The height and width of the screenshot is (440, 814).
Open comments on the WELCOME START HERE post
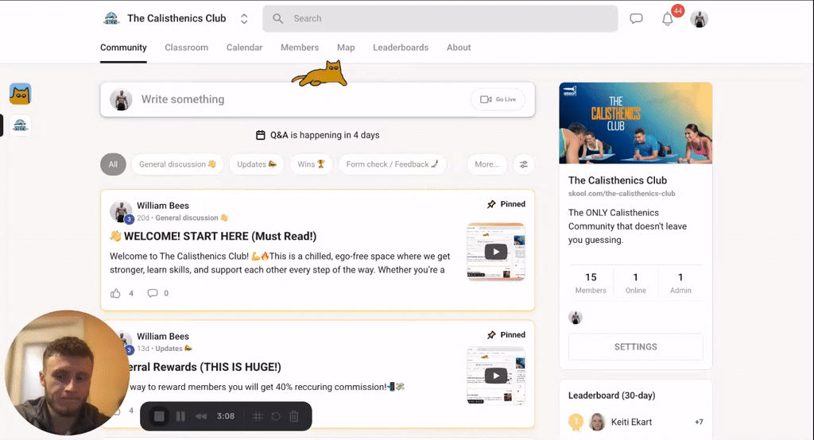pyautogui.click(x=152, y=293)
